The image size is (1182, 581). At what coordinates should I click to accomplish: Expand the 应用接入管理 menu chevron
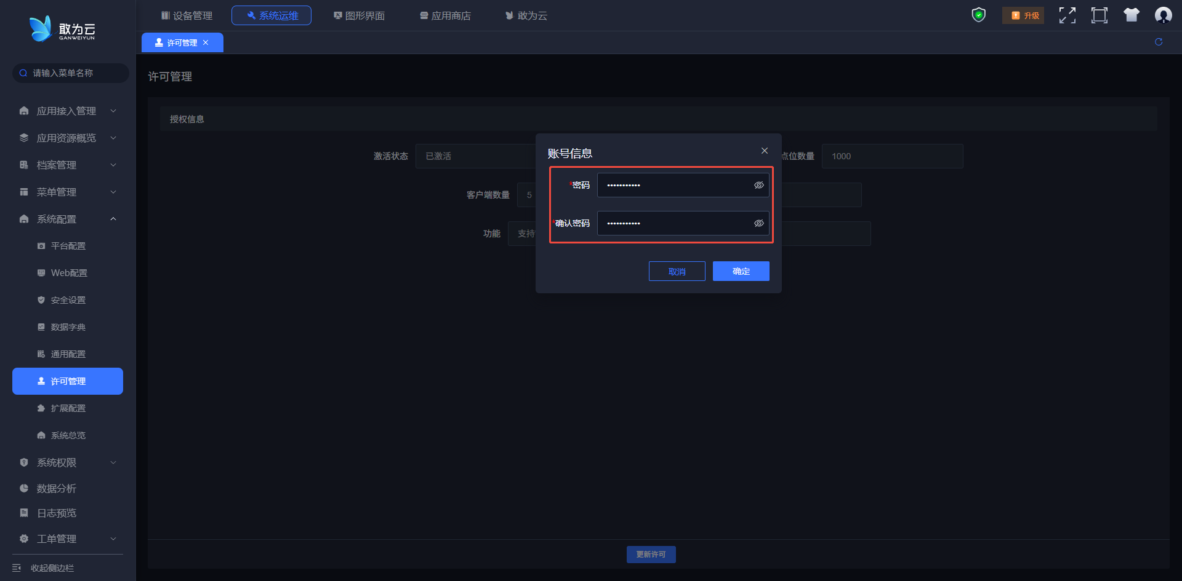tap(113, 111)
